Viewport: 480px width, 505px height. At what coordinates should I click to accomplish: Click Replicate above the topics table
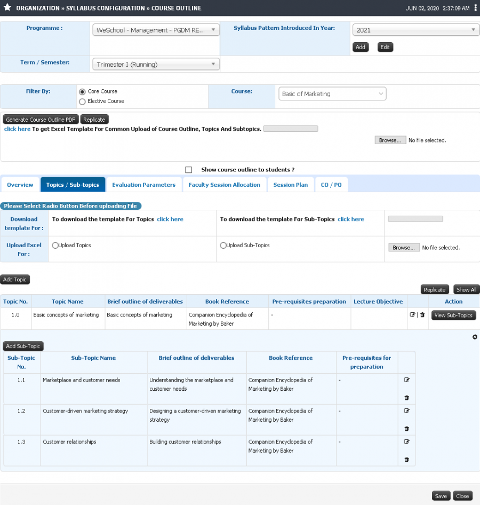click(x=434, y=289)
